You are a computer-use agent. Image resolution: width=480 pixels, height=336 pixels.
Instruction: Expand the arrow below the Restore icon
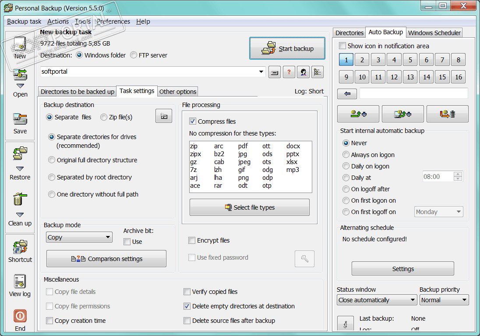[20, 168]
